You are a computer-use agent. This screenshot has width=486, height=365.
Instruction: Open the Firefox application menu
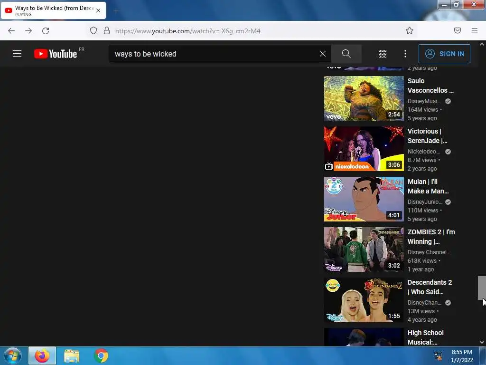tap(475, 30)
